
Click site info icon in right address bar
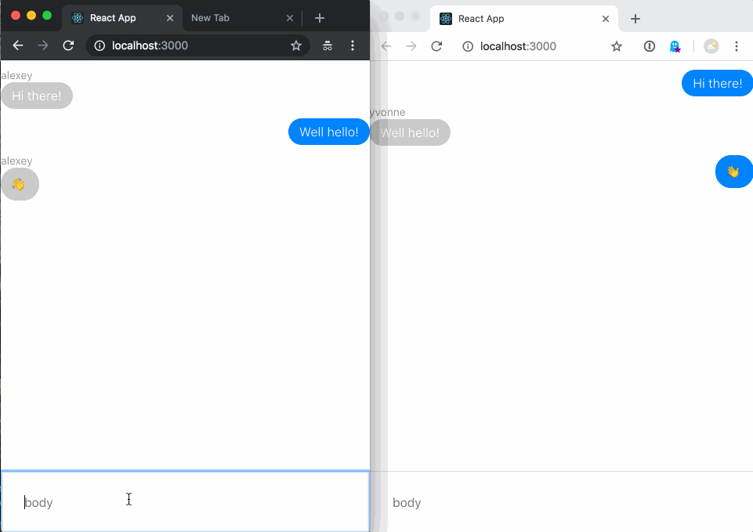pyautogui.click(x=468, y=46)
